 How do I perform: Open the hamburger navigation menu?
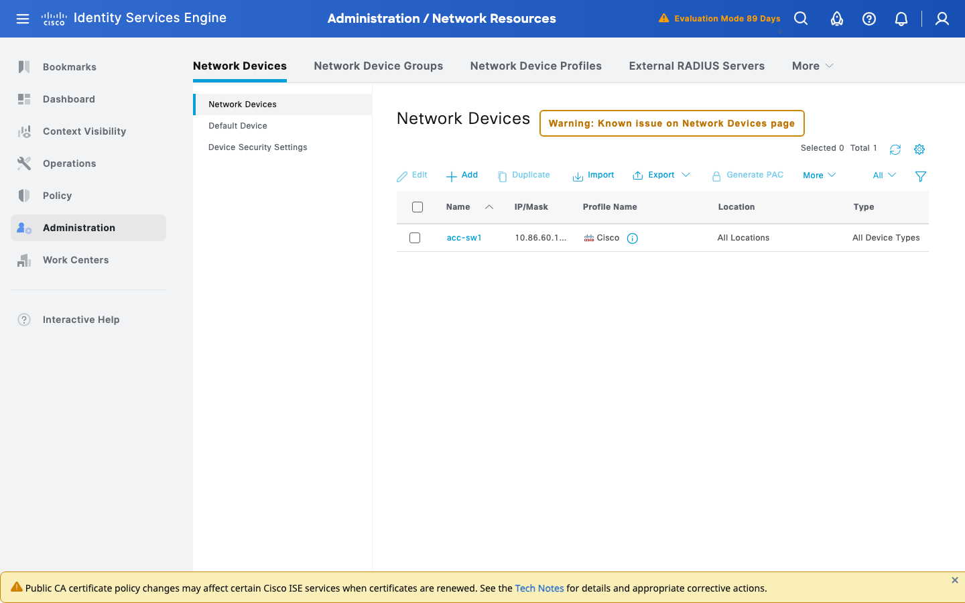click(x=23, y=19)
